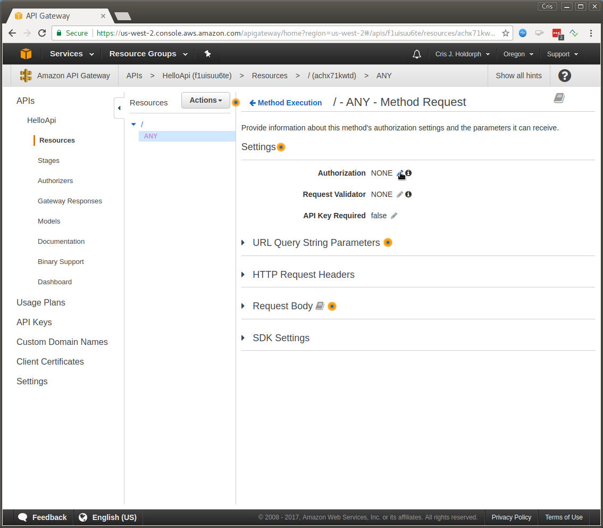
Task: Open Privacy Policy link
Action: click(511, 517)
